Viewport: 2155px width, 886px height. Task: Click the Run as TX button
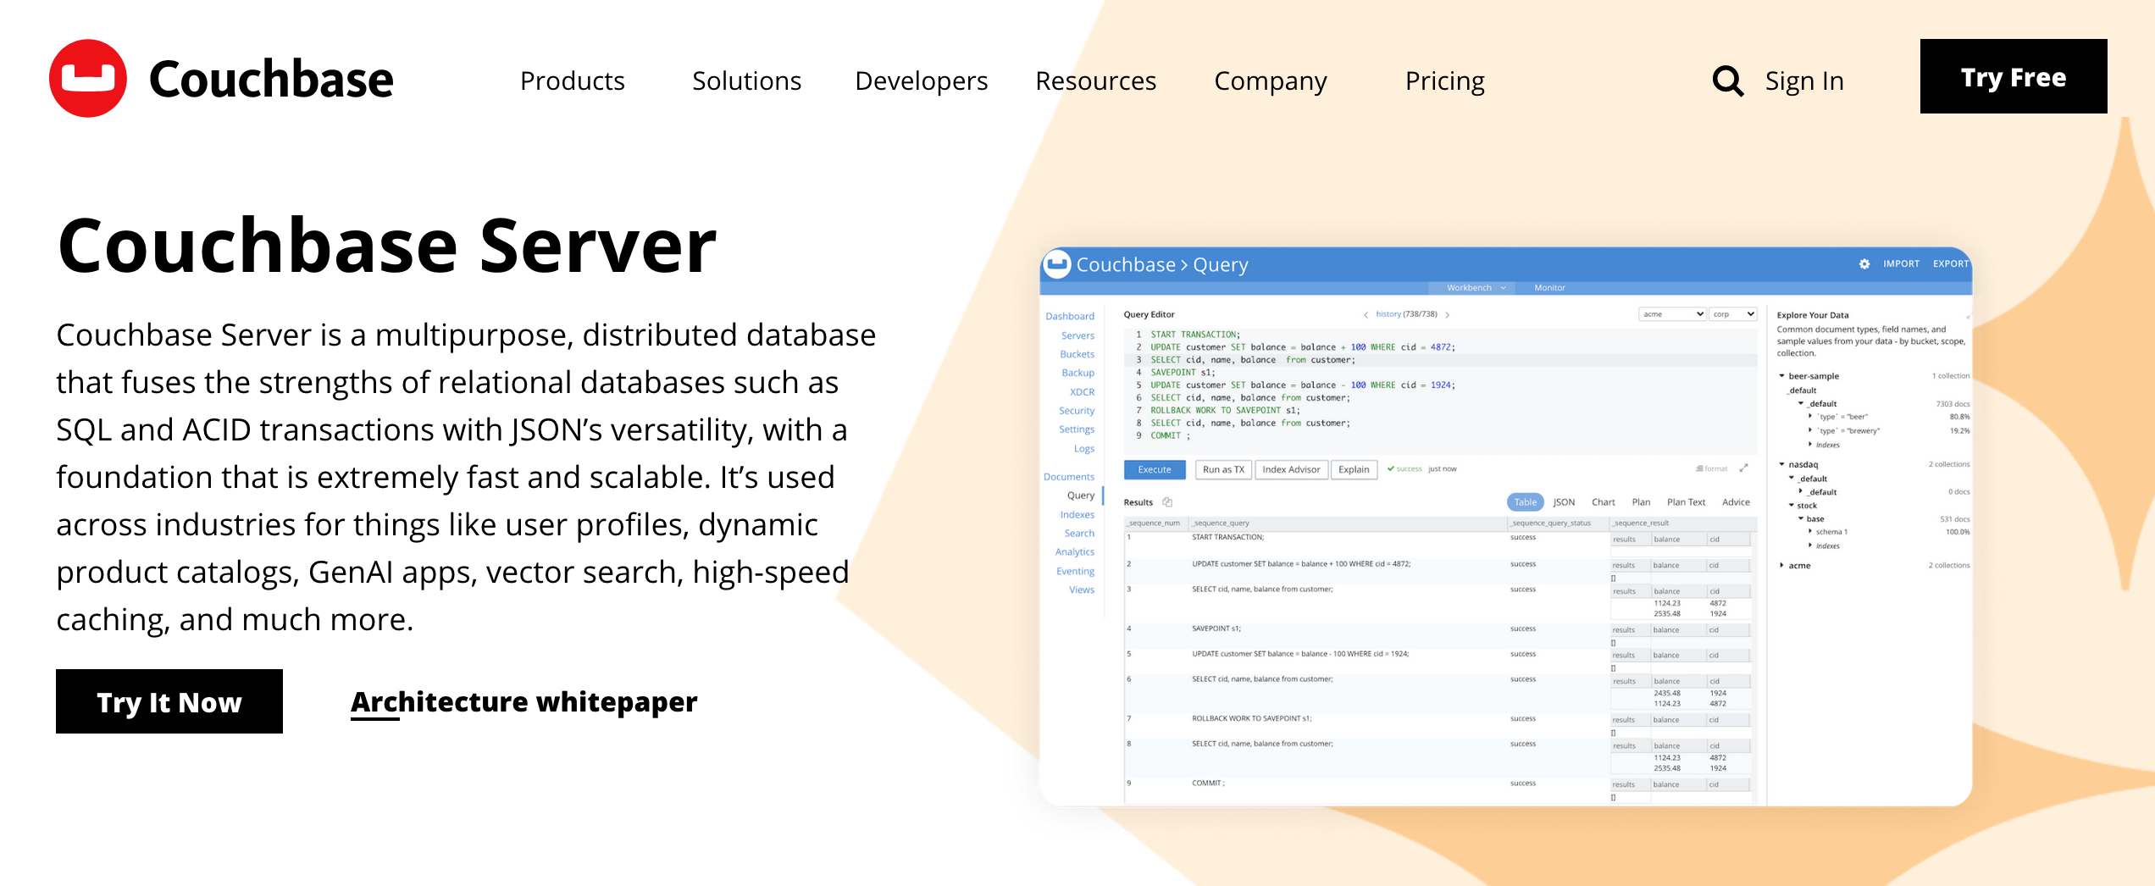click(1223, 469)
